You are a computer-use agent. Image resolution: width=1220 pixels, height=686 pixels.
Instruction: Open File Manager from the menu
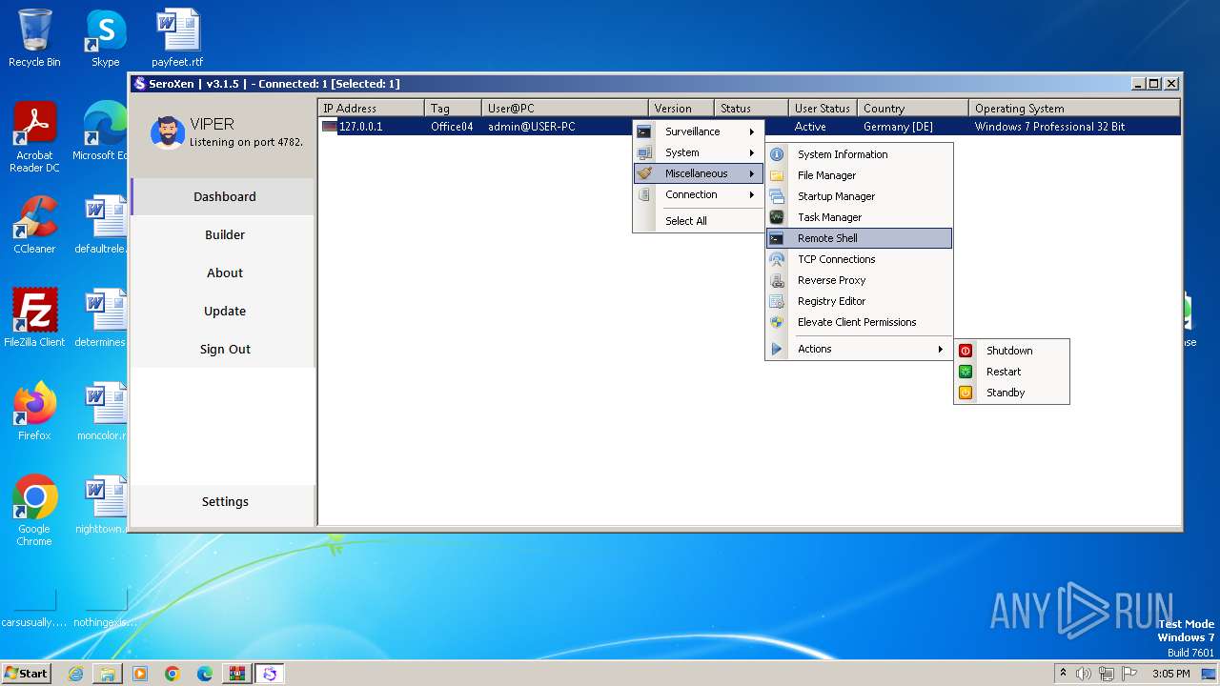point(859,175)
